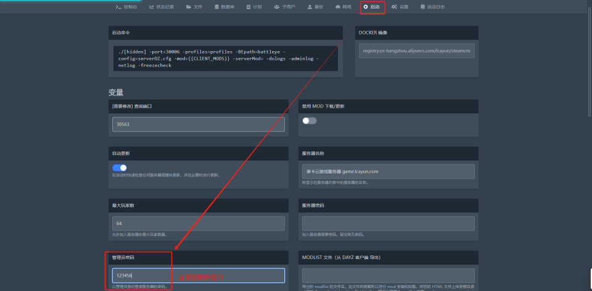Click the 数据库 database icon

[x=216, y=7]
